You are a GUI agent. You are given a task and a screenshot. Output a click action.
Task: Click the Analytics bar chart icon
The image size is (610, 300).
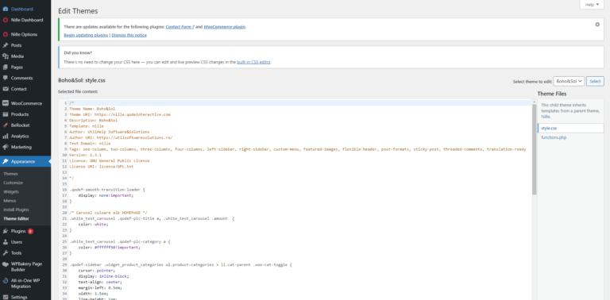tap(6, 137)
